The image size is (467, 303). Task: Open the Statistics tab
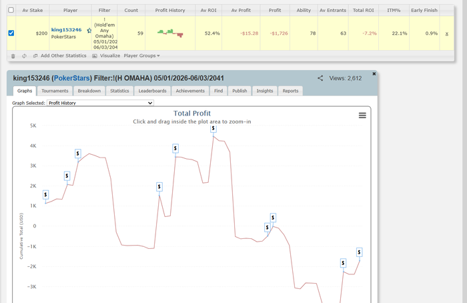119,91
